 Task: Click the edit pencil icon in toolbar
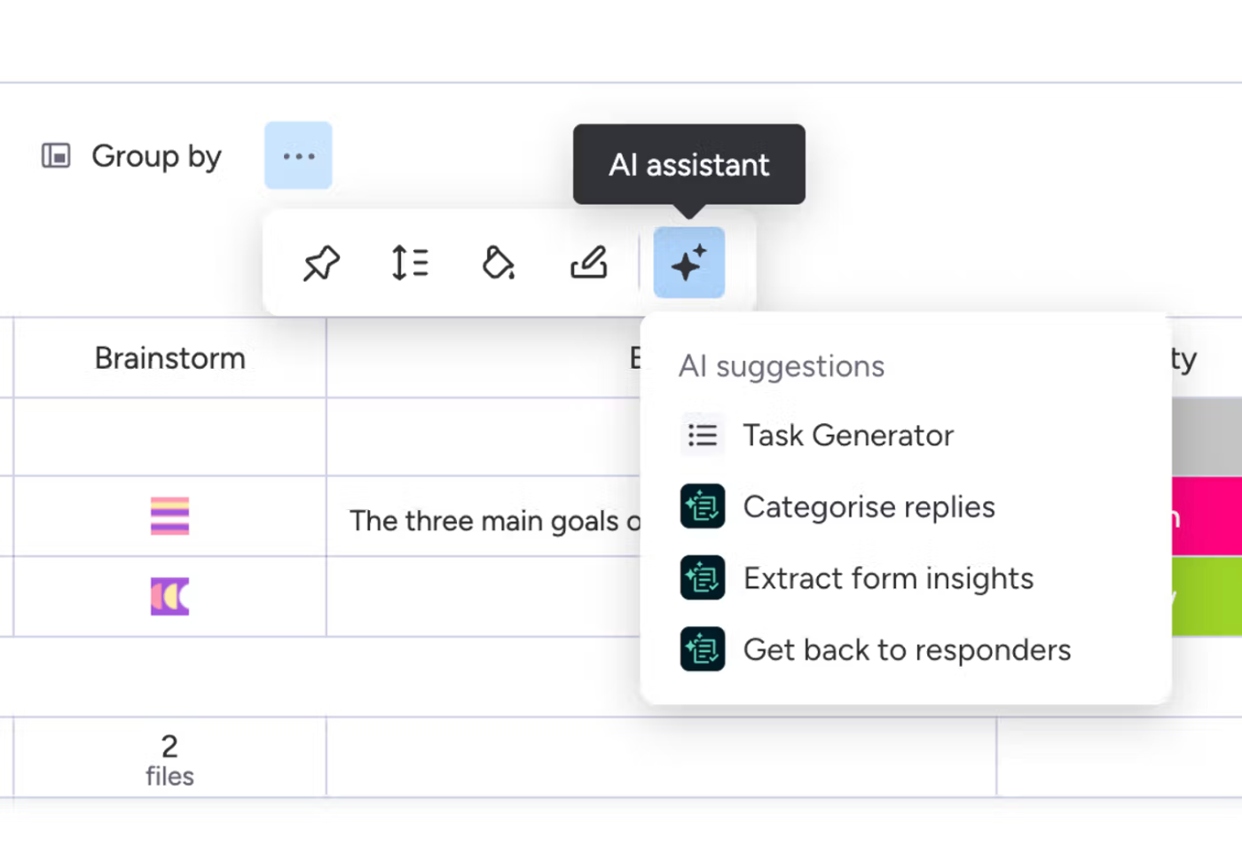point(589,263)
